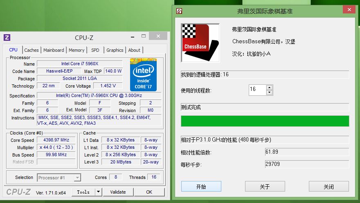Click the Level 3 20-way value
The width and height of the screenshot is (360, 203).
(151, 162)
